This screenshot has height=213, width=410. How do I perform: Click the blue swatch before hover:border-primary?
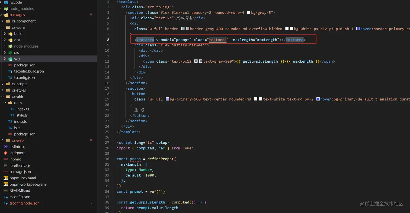358,29
